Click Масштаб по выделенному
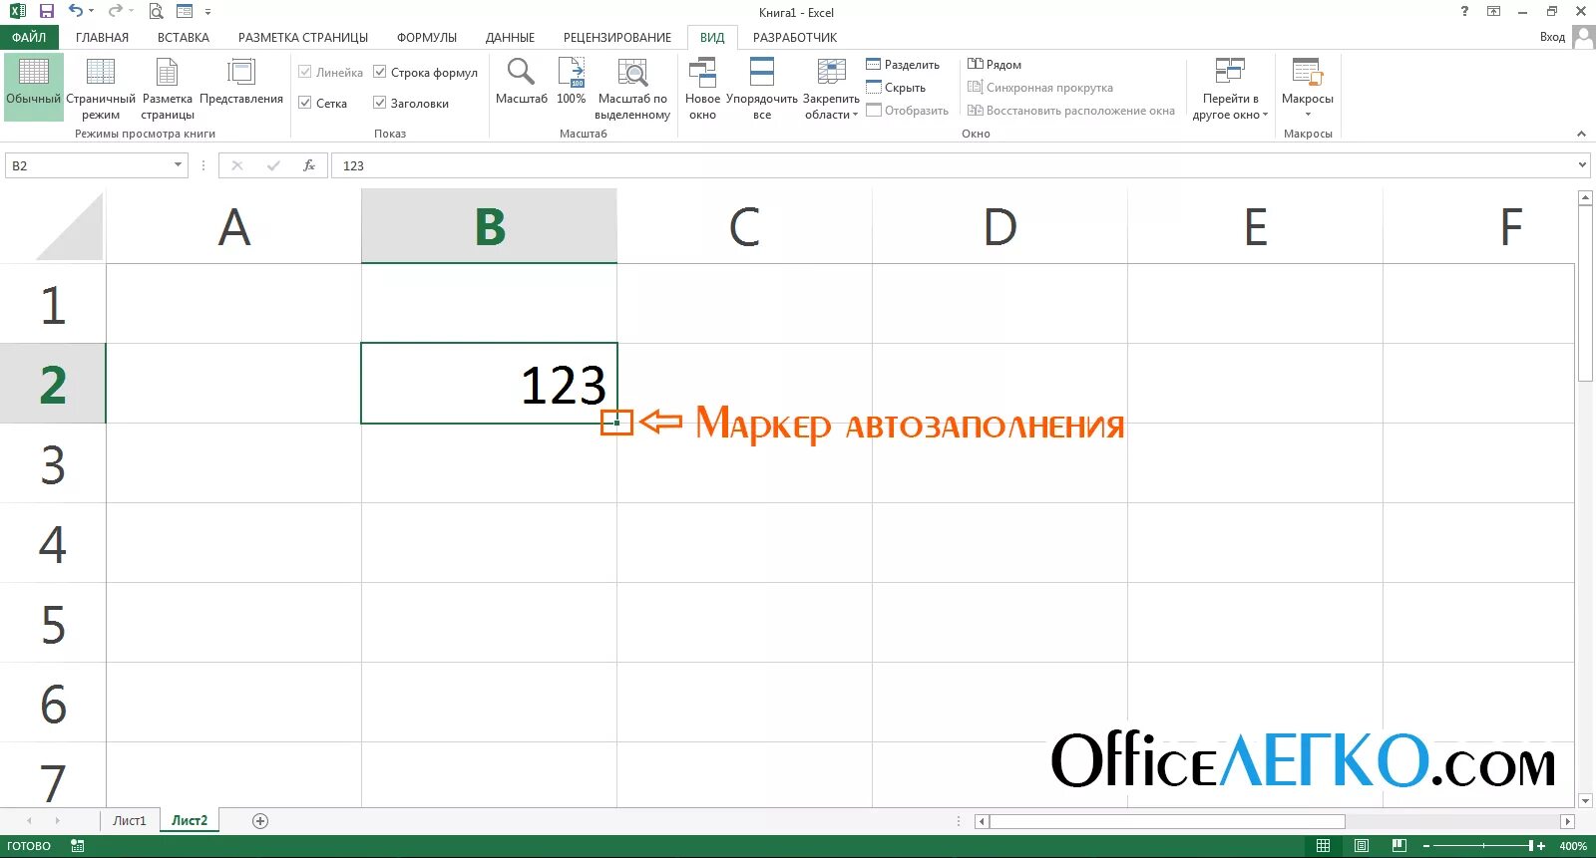 [x=632, y=89]
